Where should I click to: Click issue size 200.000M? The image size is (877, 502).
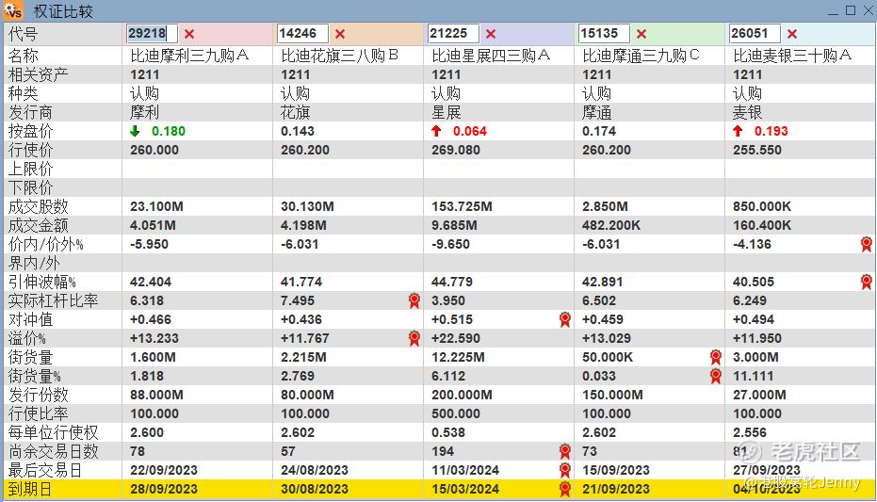(x=462, y=395)
